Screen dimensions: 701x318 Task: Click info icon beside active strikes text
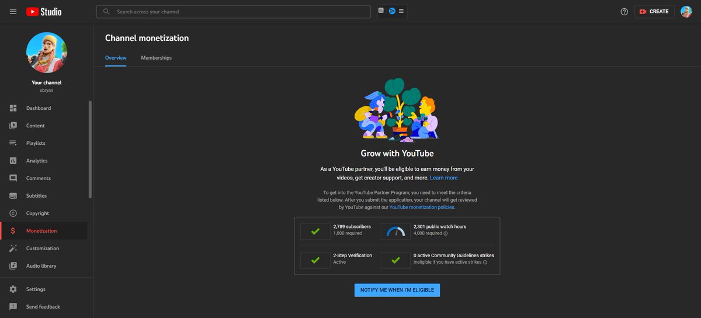pos(485,262)
